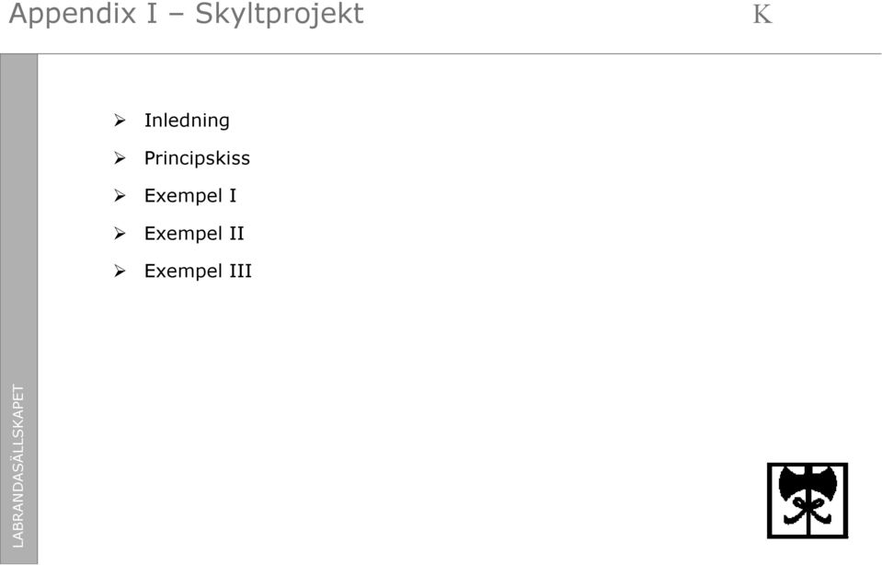The width and height of the screenshot is (882, 565).
Task: Click the axe emblem logo
Action: pyautogui.click(x=808, y=501)
